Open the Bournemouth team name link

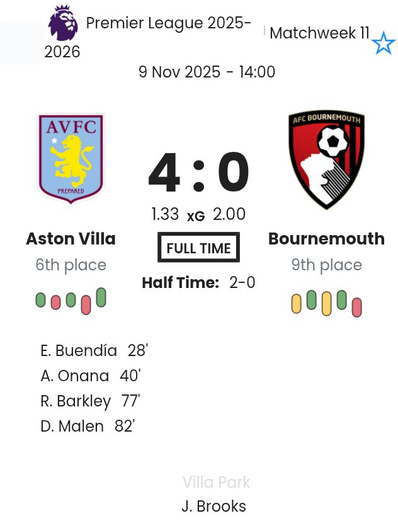326,239
